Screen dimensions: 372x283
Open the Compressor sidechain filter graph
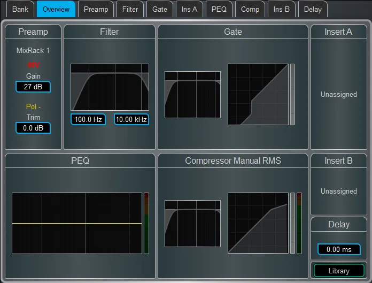(x=192, y=224)
